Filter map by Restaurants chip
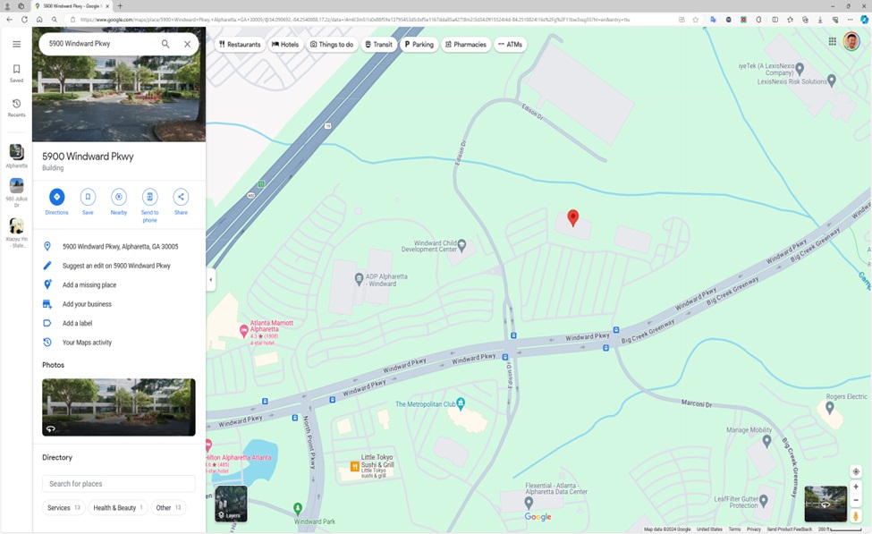Screen dimensions: 872x534 [240, 45]
